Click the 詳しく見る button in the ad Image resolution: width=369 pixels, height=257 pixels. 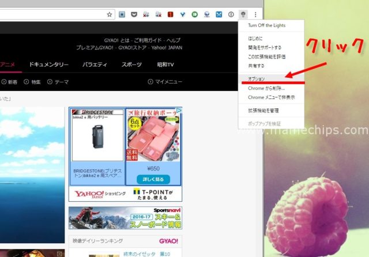[153, 179]
